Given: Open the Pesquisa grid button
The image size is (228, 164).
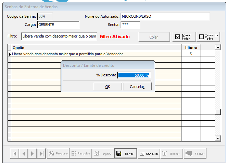Looking at the screenshot, I should (81, 153).
